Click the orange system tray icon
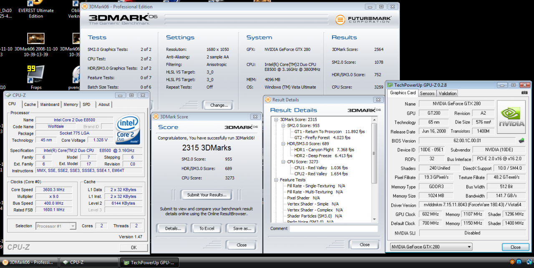Viewport: 534px width, 268px height. point(512,262)
